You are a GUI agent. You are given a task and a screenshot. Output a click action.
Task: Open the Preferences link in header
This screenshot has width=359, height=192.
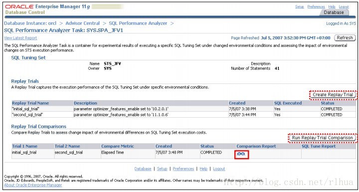[316, 7]
